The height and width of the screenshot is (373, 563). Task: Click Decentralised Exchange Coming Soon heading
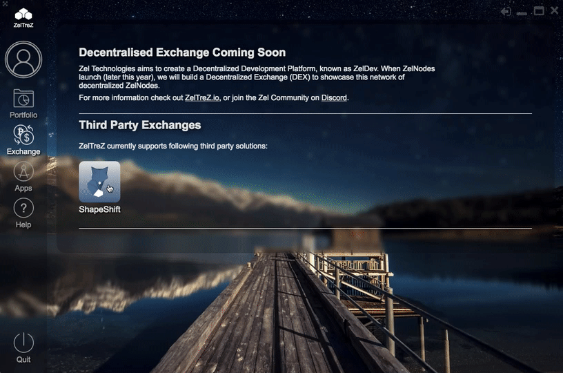(182, 52)
